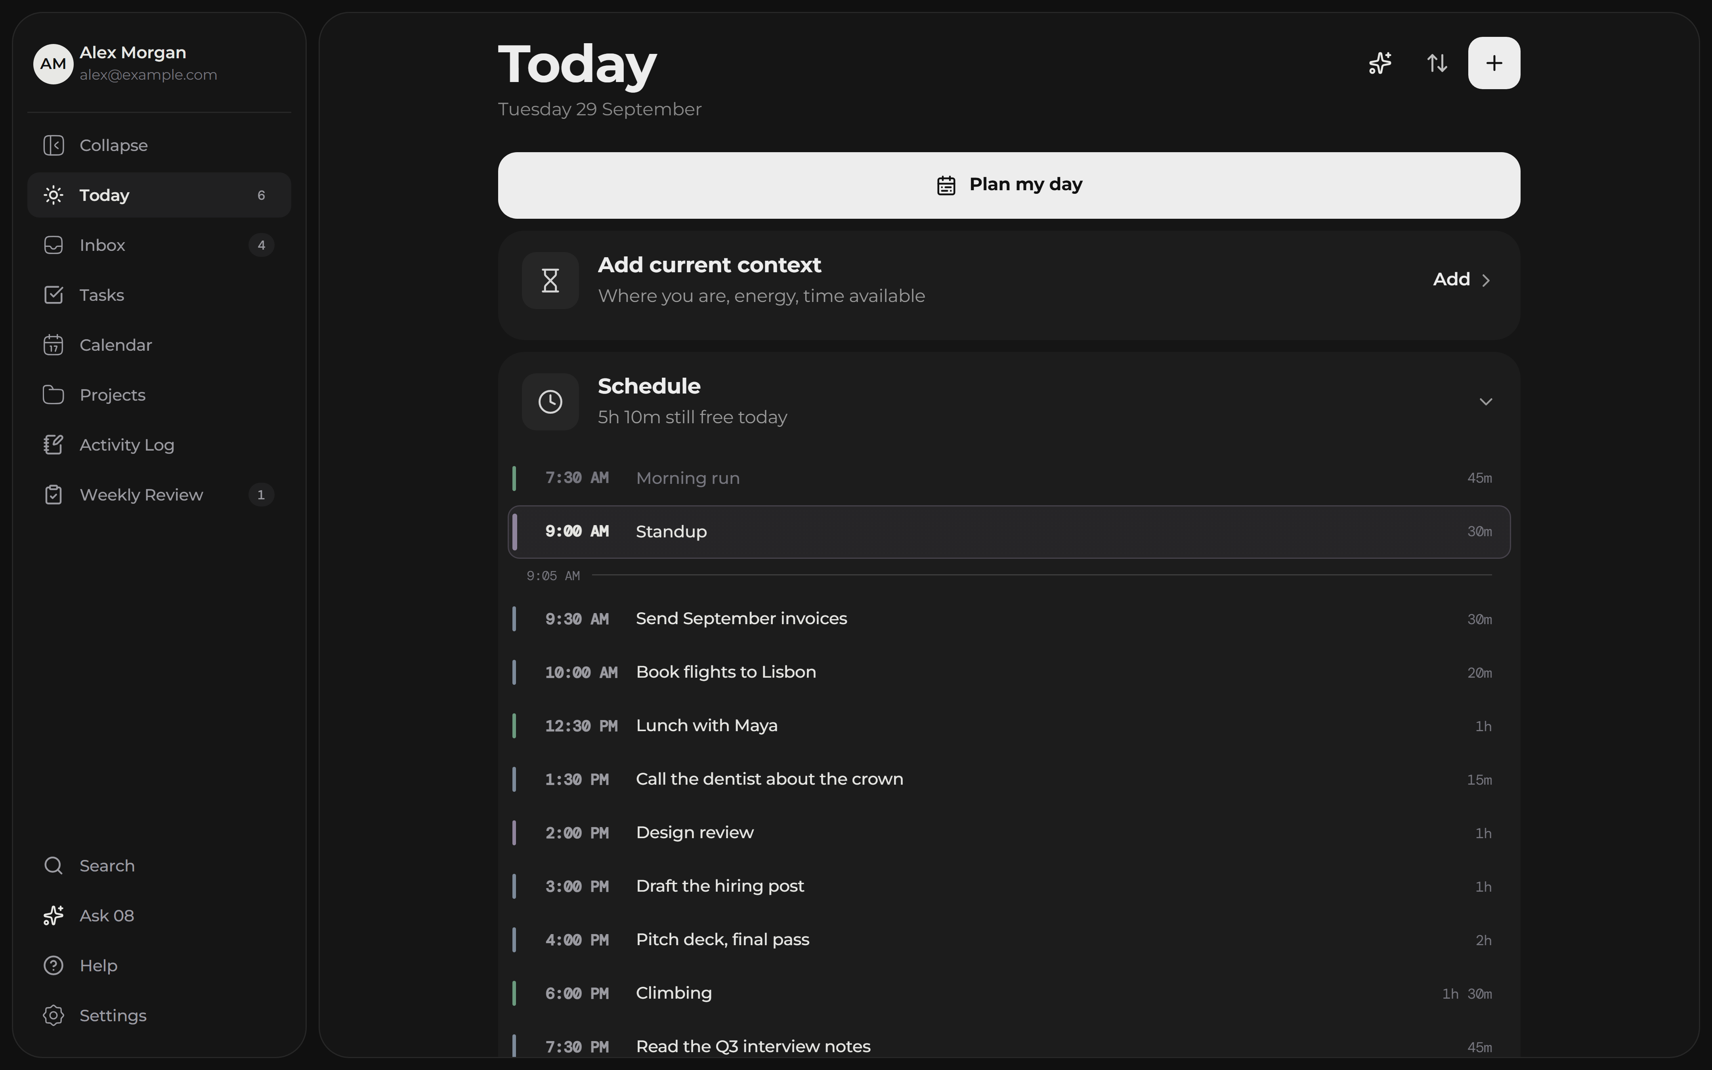Click the Weekly Review clipboard icon

[53, 495]
